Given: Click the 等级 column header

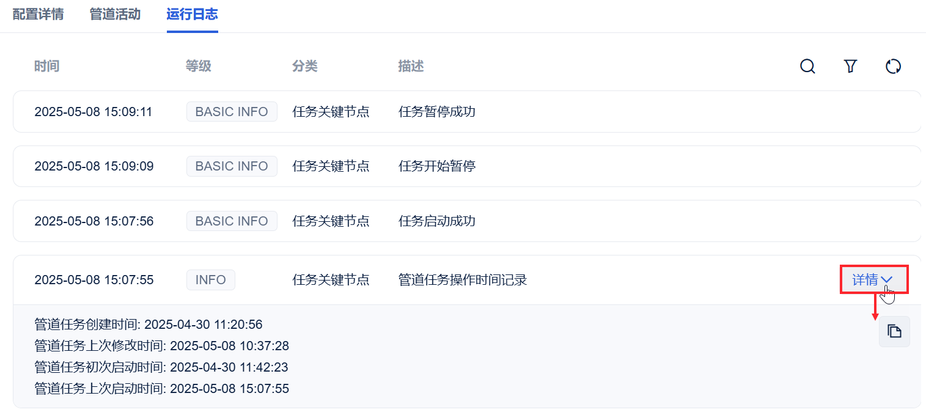Looking at the screenshot, I should point(198,66).
